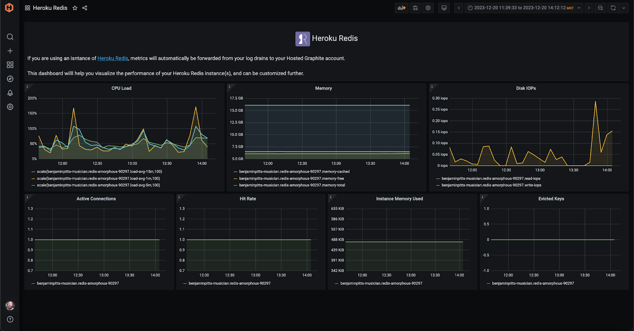Open the refresh interval dropdown
Screen dimensions: 634x331
coord(624,8)
